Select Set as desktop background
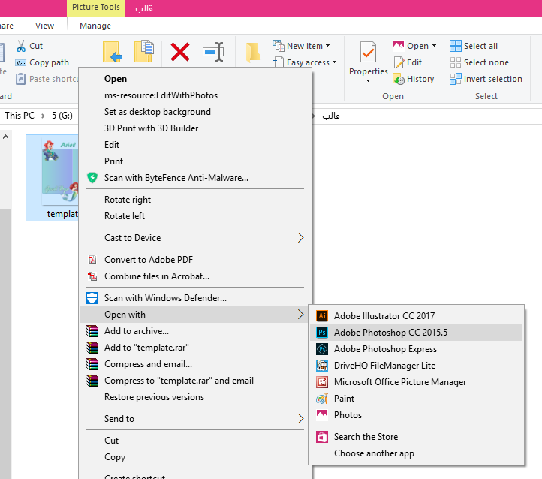Viewport: 542px width, 479px height. 195,112
